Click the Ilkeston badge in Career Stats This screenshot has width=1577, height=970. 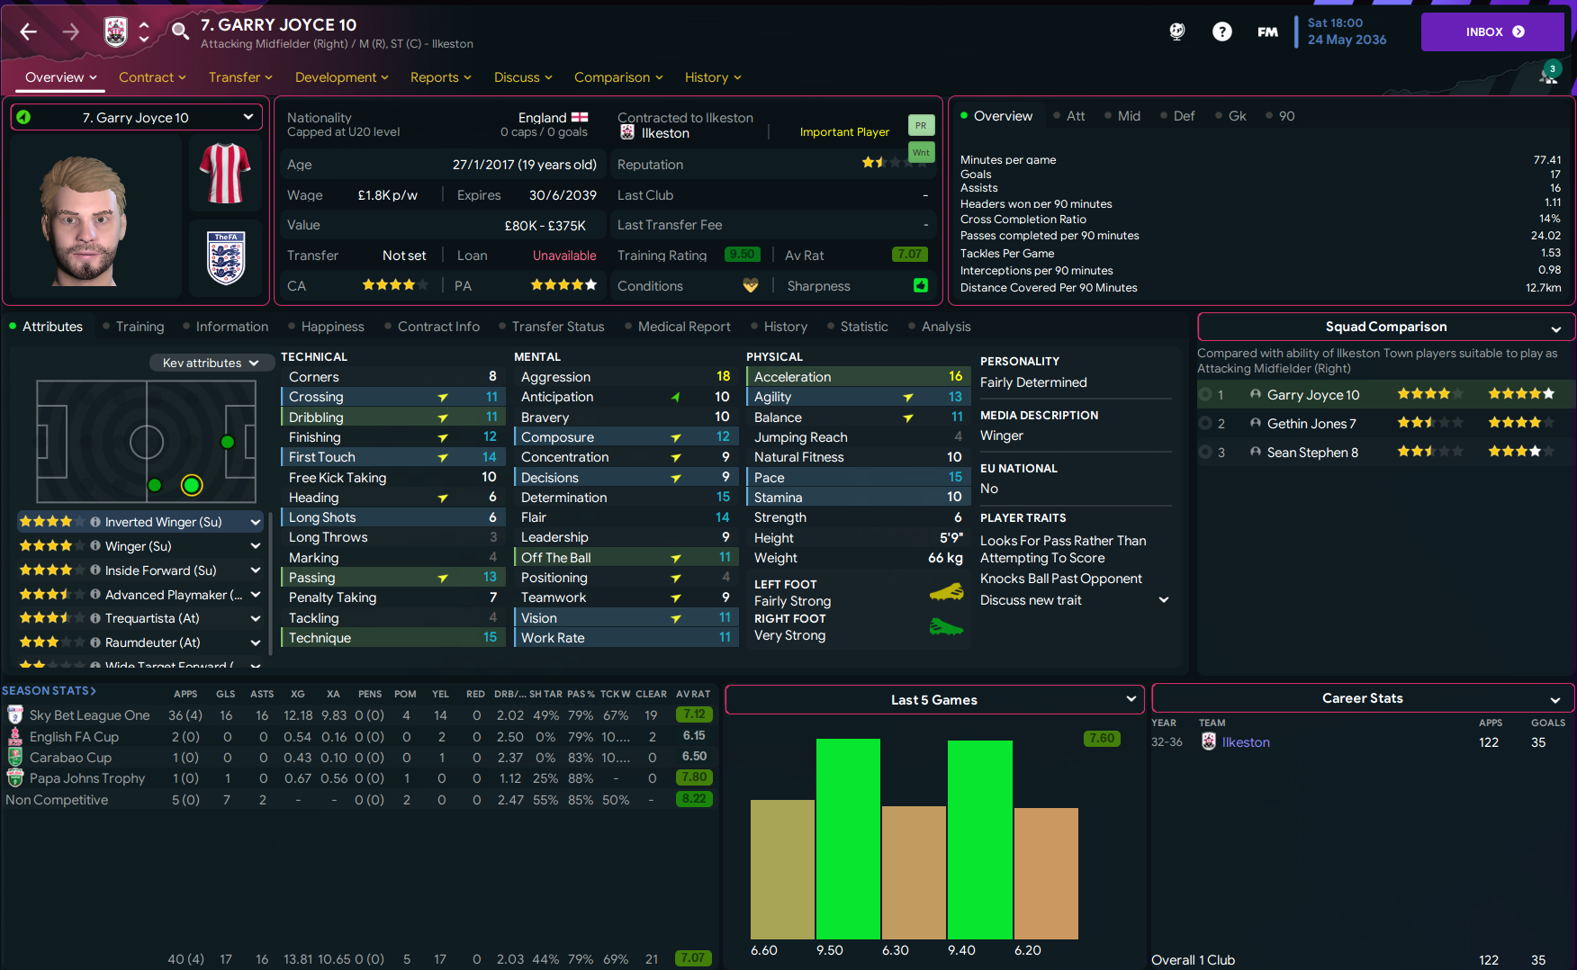(1209, 741)
